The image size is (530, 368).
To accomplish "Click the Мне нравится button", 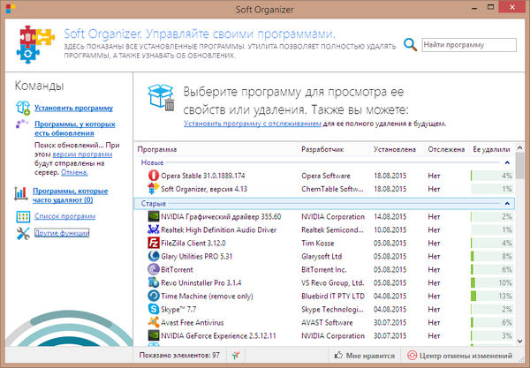I will point(364,355).
